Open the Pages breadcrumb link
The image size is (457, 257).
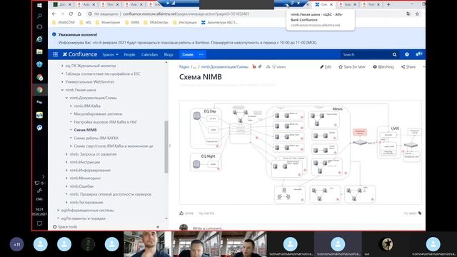point(184,67)
